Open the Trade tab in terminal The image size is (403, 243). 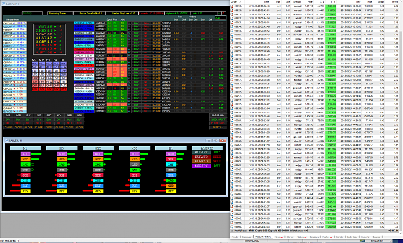(235, 237)
